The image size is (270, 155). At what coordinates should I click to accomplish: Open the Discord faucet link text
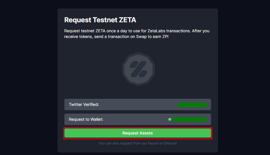[138, 143]
